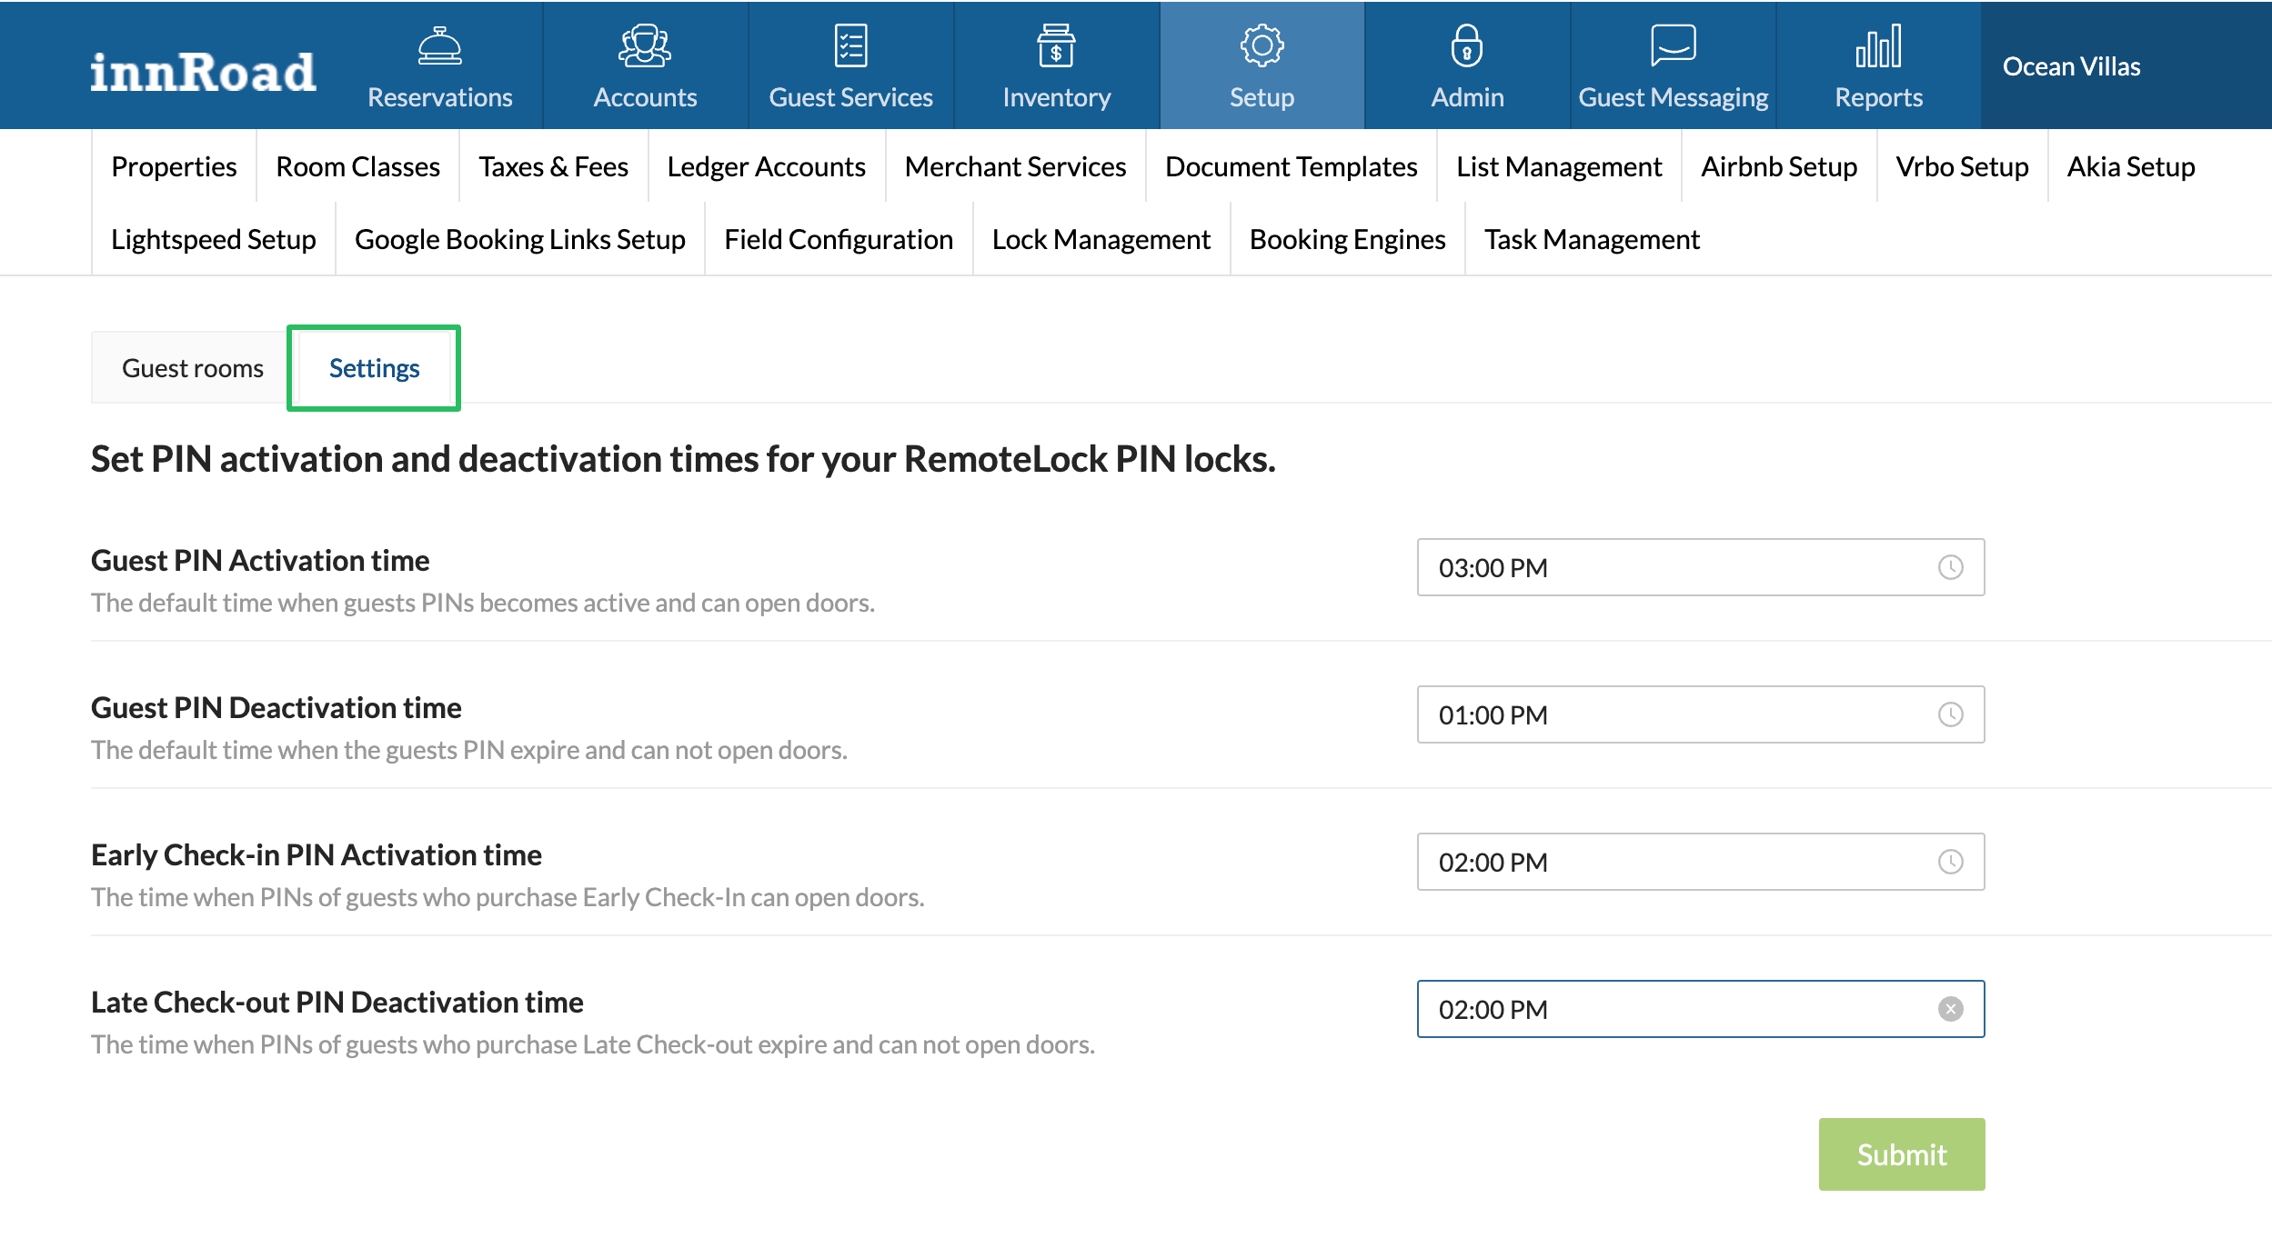Screen dimensions: 2272x1258
Task: Open Accounts via its people icon
Action: pos(645,45)
